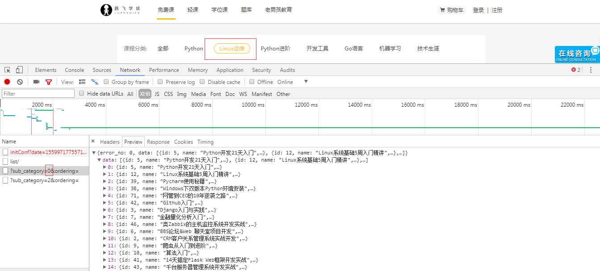The image size is (600, 271).
Task: Clear the network log
Action: coord(20,82)
